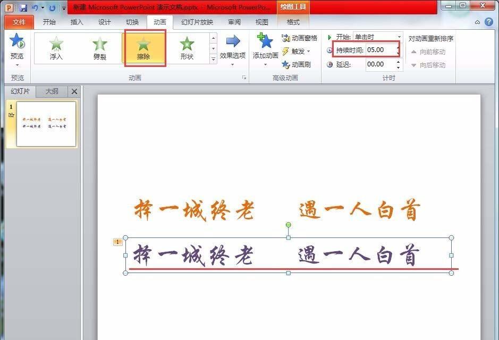Screen dimensions: 499x340
Task: Switch to the 大纲 outline pane tab
Action: point(52,91)
